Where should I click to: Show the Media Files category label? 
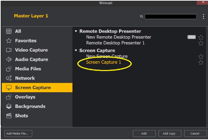[28, 69]
